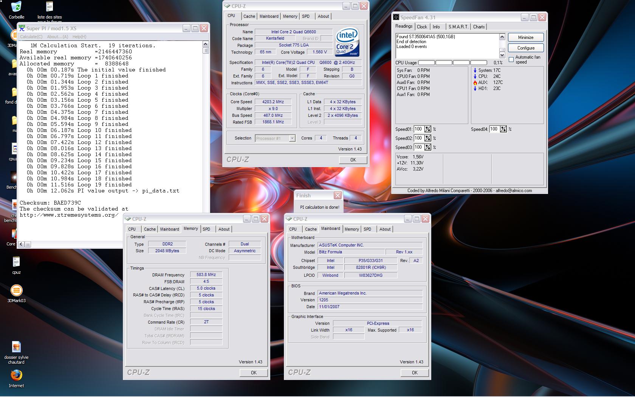Click OK in CPU-Z Mainboard window
635x397 pixels.
pos(415,373)
